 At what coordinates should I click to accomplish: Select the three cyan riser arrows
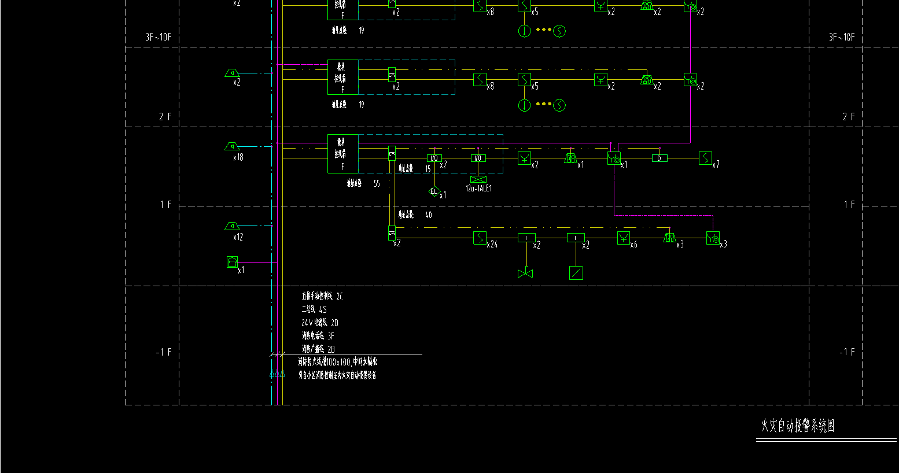click(277, 374)
